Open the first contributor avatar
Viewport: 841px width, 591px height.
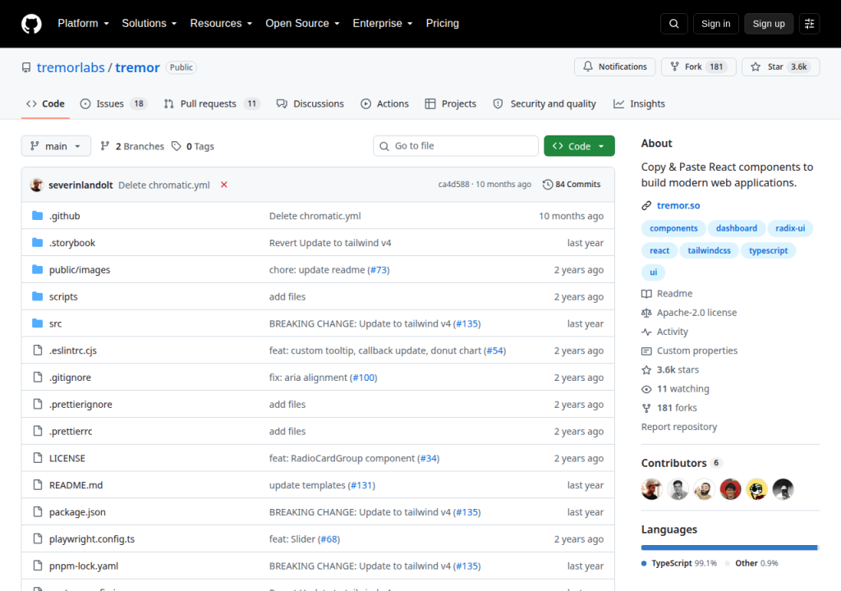(x=651, y=489)
